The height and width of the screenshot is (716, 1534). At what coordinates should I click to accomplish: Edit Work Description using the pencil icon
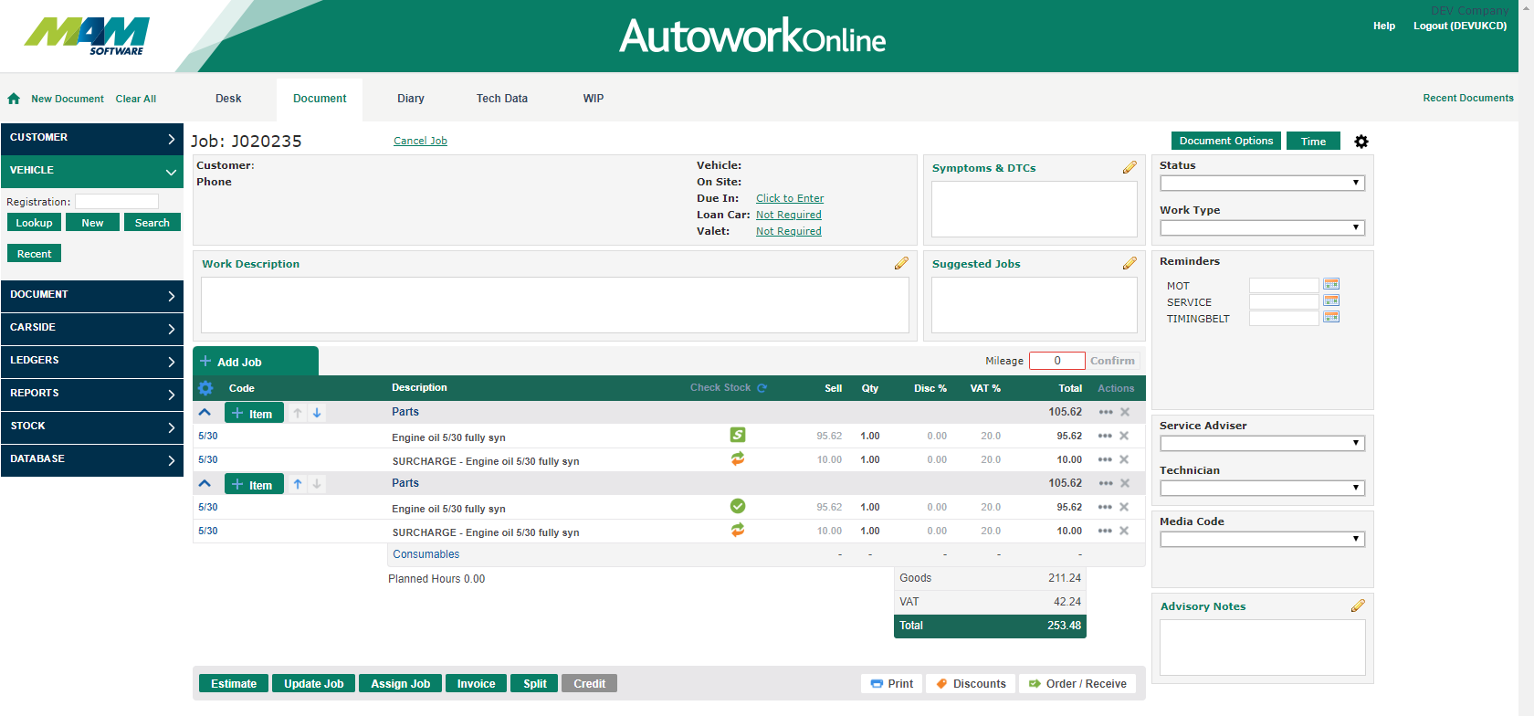click(x=900, y=264)
